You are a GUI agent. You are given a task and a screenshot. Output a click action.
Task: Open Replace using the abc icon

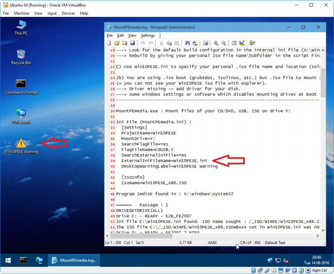click(x=195, y=43)
